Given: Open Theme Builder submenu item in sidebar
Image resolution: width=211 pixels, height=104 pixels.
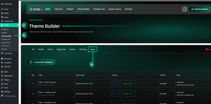Looking at the screenshot, I should (x=6, y=36).
